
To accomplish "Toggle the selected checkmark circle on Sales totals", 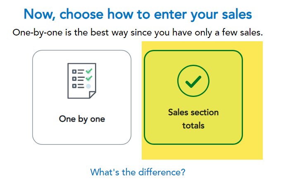I will pos(193,81).
